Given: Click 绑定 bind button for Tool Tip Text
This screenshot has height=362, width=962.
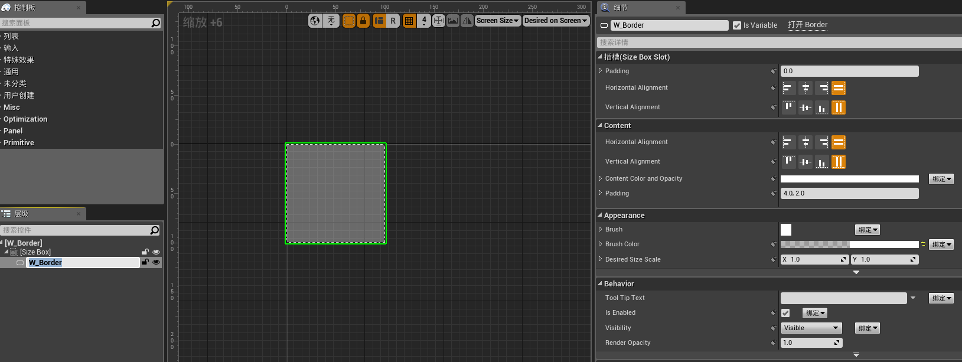Looking at the screenshot, I should 941,298.
